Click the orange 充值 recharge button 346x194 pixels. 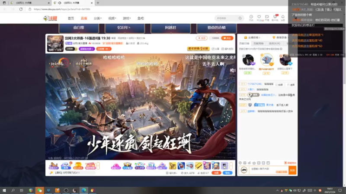216,173
